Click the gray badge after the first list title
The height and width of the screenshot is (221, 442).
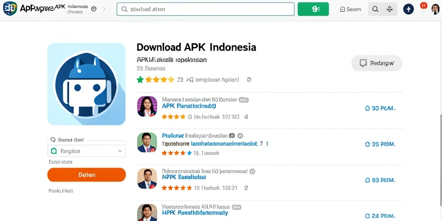244,100
